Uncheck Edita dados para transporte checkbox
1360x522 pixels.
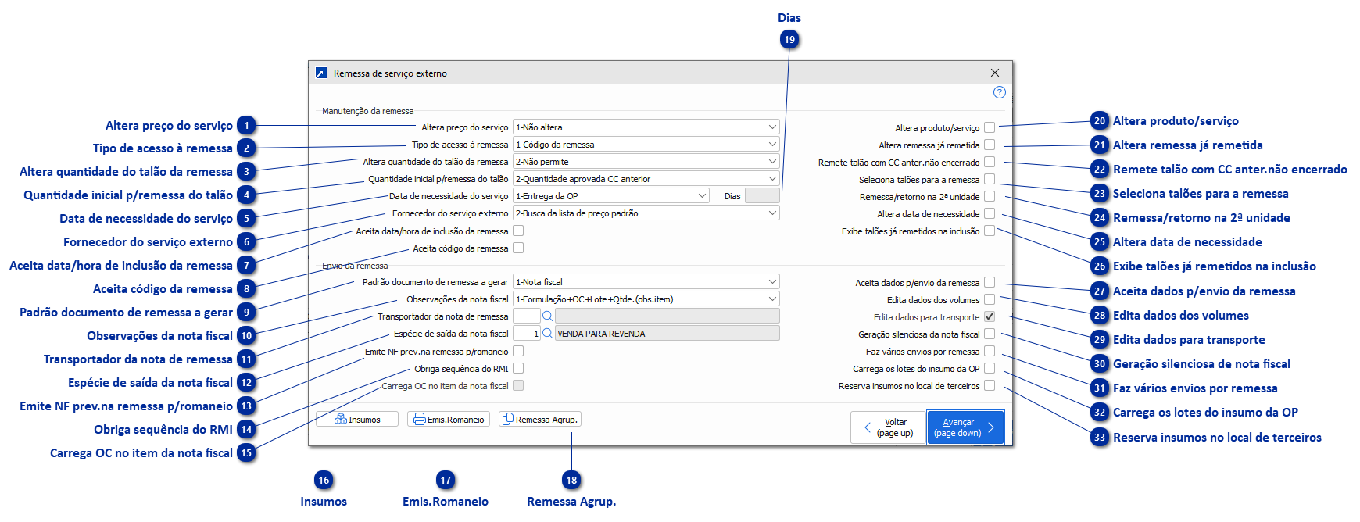990,316
